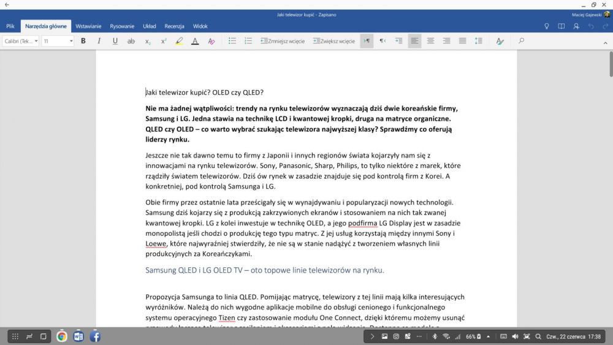Open Chrome from the taskbar
Viewport: 613px width, 345px height.
62,336
